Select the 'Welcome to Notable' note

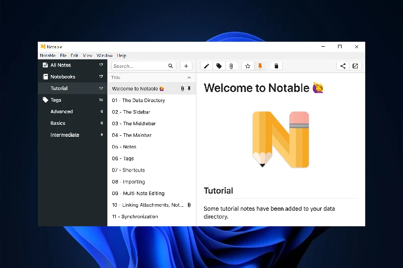pos(152,88)
